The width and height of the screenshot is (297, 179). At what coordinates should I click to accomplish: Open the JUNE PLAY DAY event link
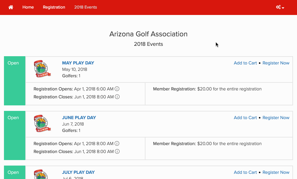[79, 118]
